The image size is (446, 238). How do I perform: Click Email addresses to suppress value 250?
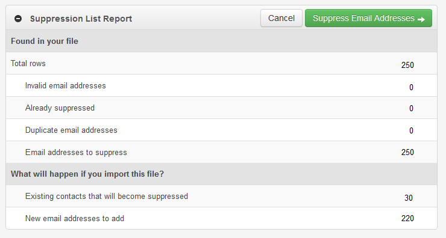point(407,152)
